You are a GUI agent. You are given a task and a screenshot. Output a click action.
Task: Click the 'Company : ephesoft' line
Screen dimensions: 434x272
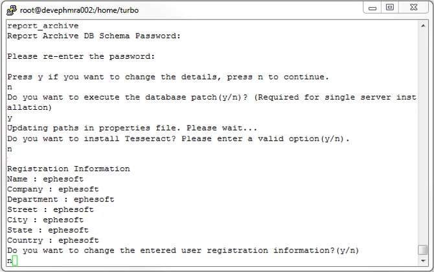[x=52, y=189]
